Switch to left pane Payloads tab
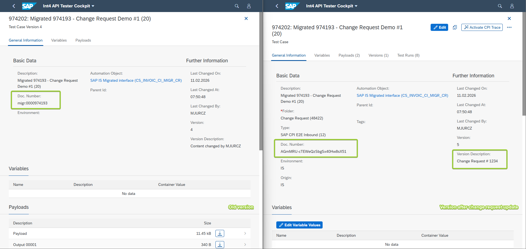The height and width of the screenshot is (249, 526). click(83, 40)
